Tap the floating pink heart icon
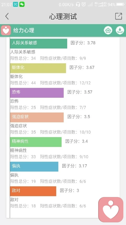 tap(111, 210)
